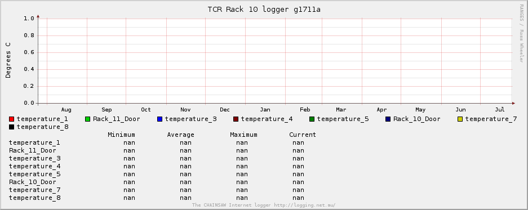Click the Nov label on the time axis
Screen dimensions: 528x210
pyautogui.click(x=185, y=110)
